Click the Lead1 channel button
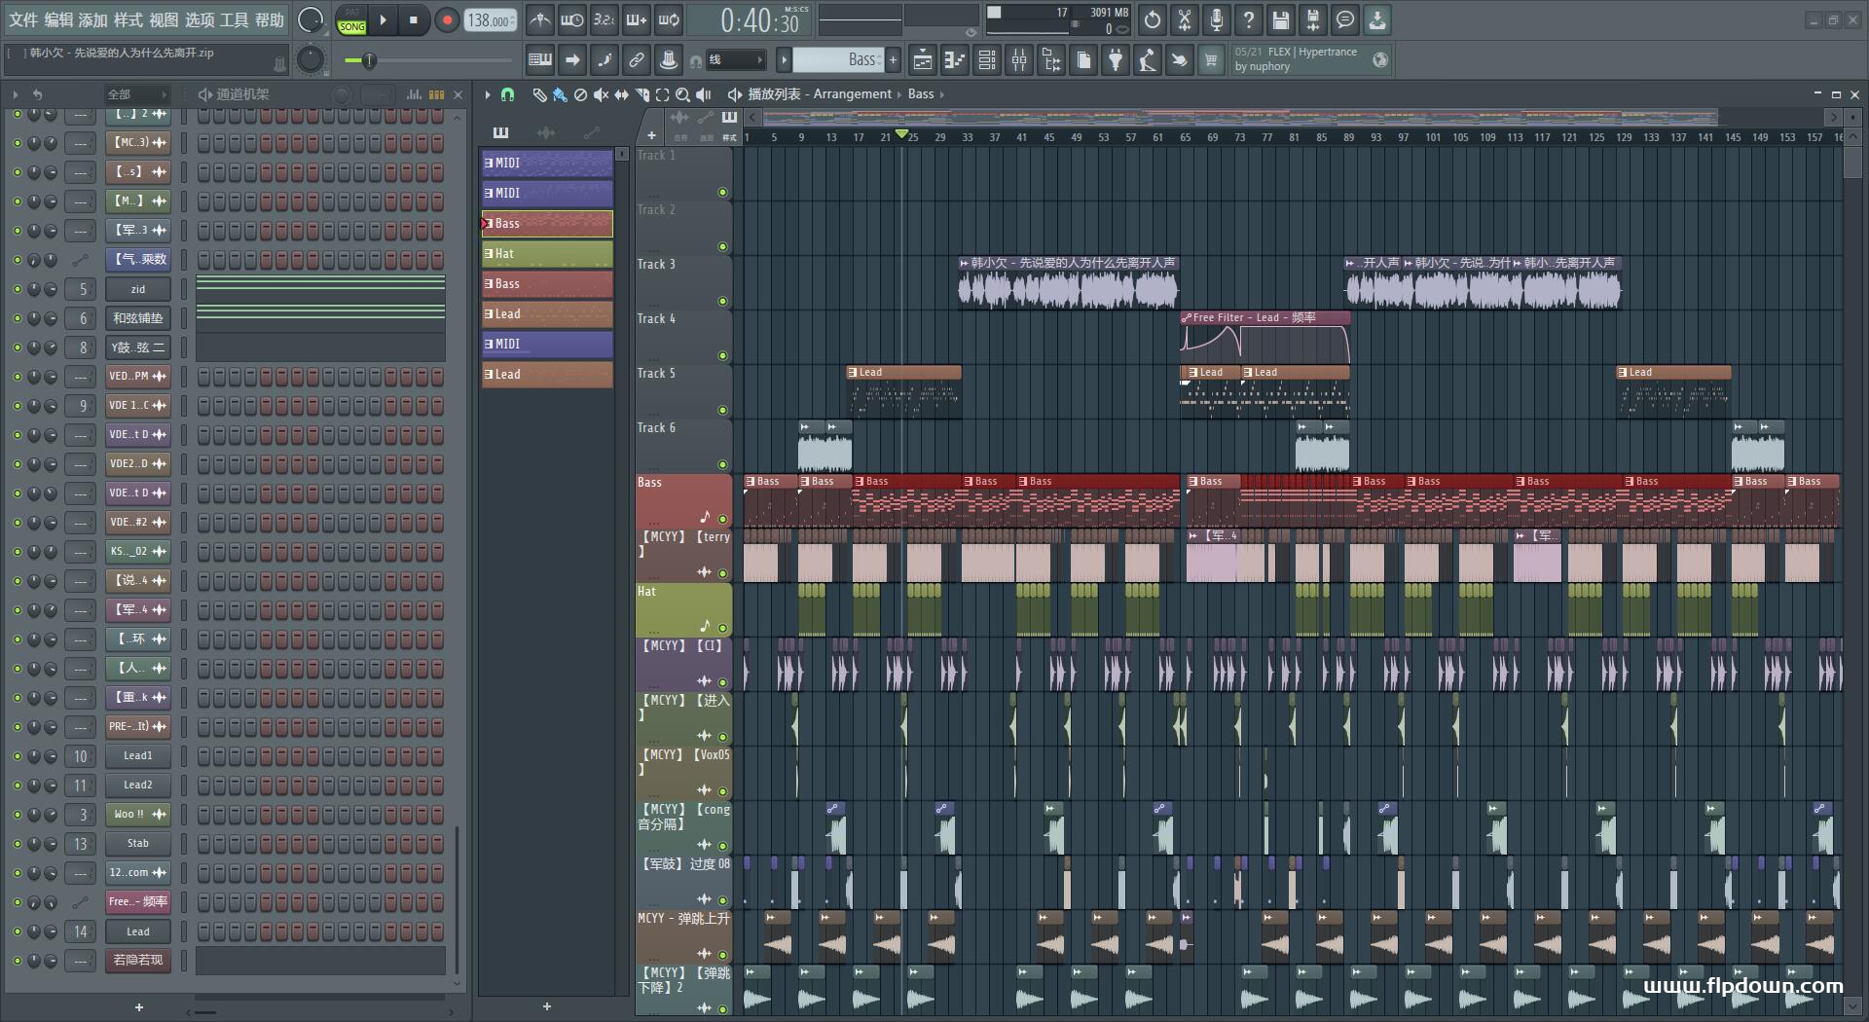 (x=137, y=756)
